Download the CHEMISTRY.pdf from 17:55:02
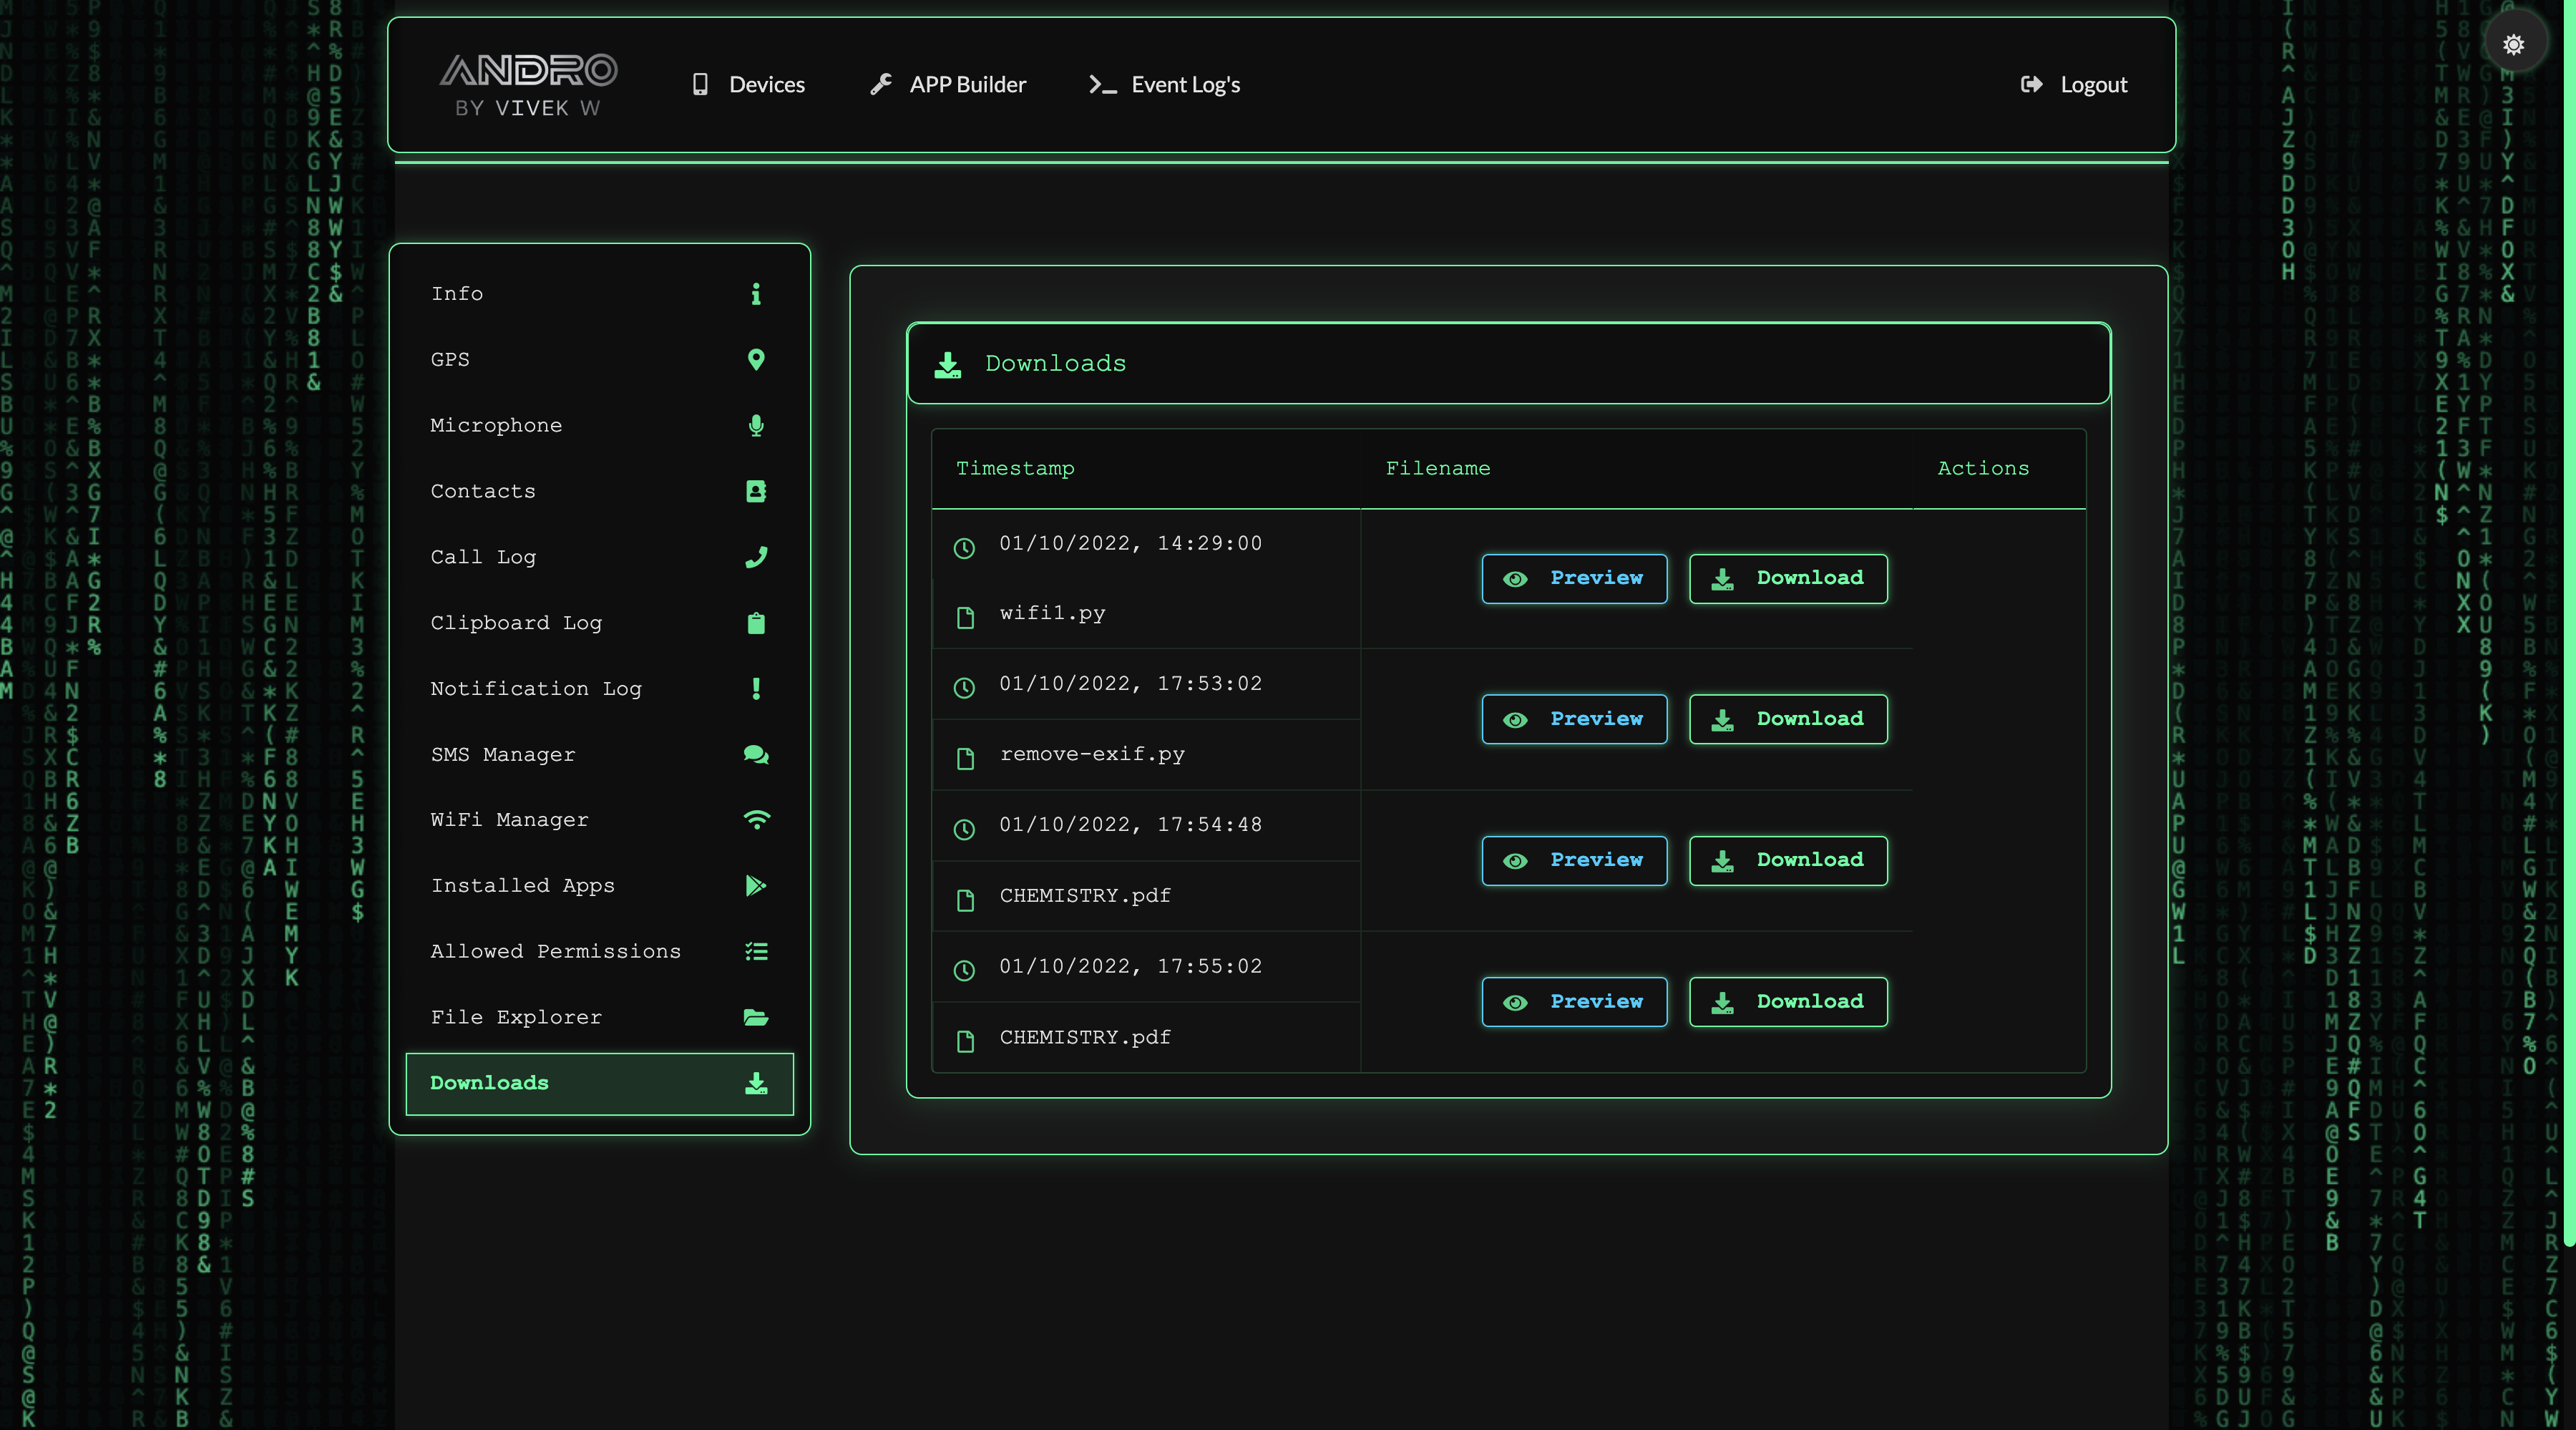 coord(1788,1001)
